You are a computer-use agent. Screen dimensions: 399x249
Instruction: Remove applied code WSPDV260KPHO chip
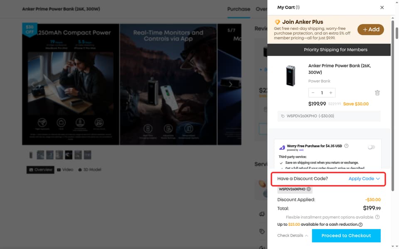click(x=309, y=189)
